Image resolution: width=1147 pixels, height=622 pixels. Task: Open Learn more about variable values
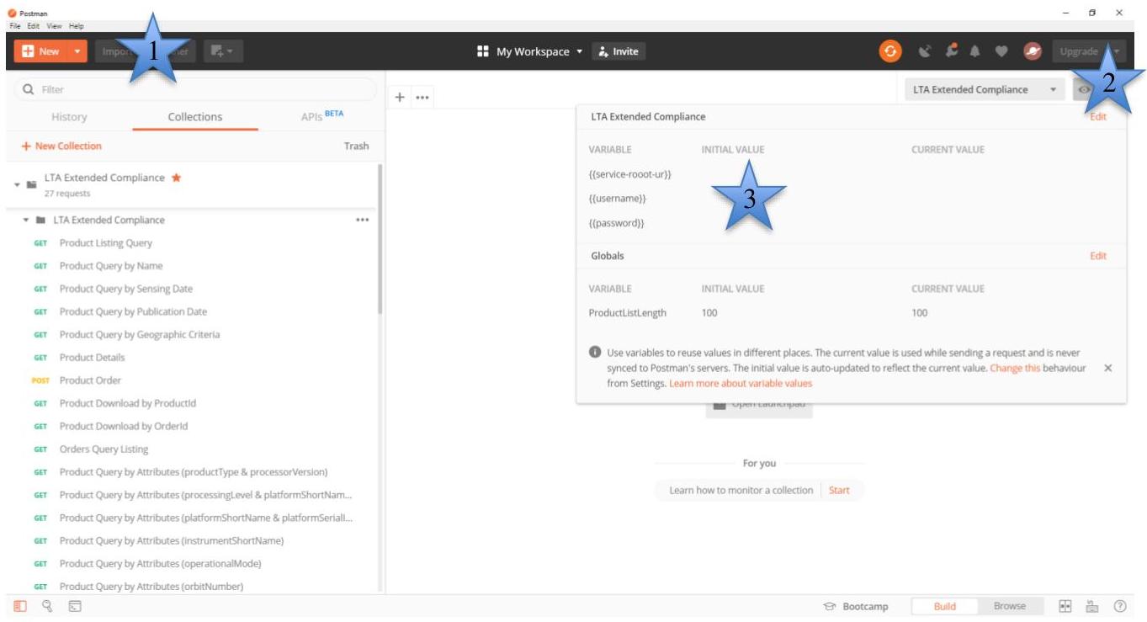click(741, 383)
